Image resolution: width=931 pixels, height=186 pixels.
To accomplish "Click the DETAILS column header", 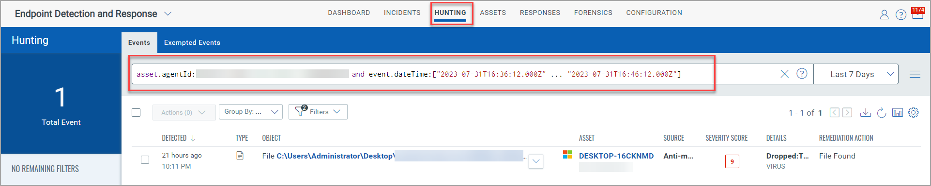I will point(777,138).
